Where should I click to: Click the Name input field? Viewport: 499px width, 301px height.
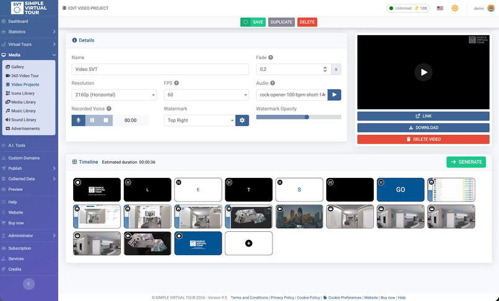(x=160, y=69)
